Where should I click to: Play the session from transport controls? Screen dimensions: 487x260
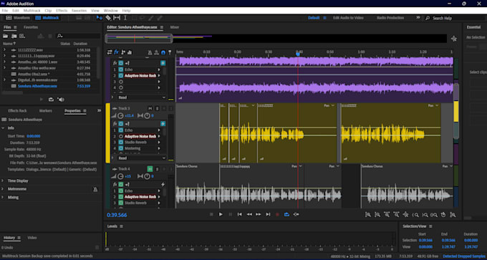click(221, 214)
